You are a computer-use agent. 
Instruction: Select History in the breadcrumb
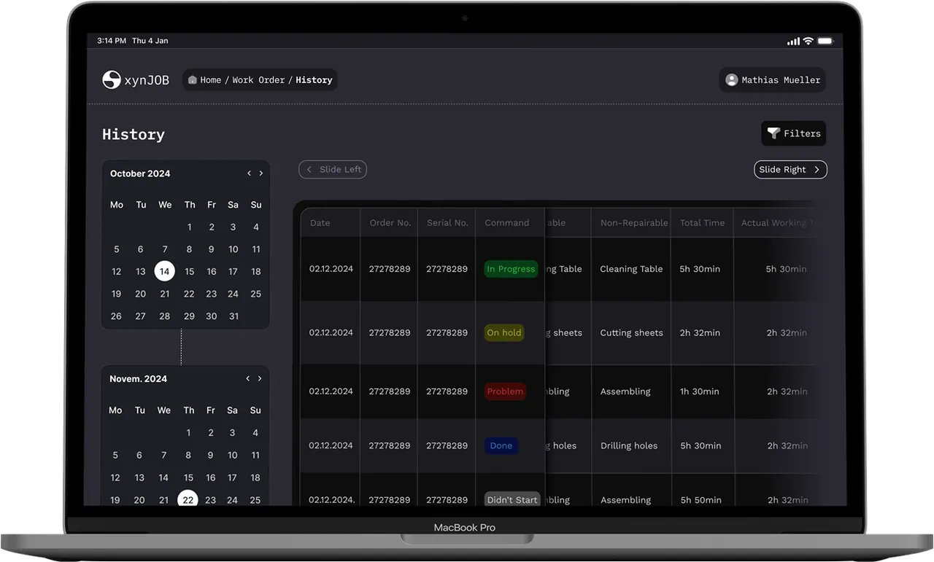pyautogui.click(x=313, y=80)
